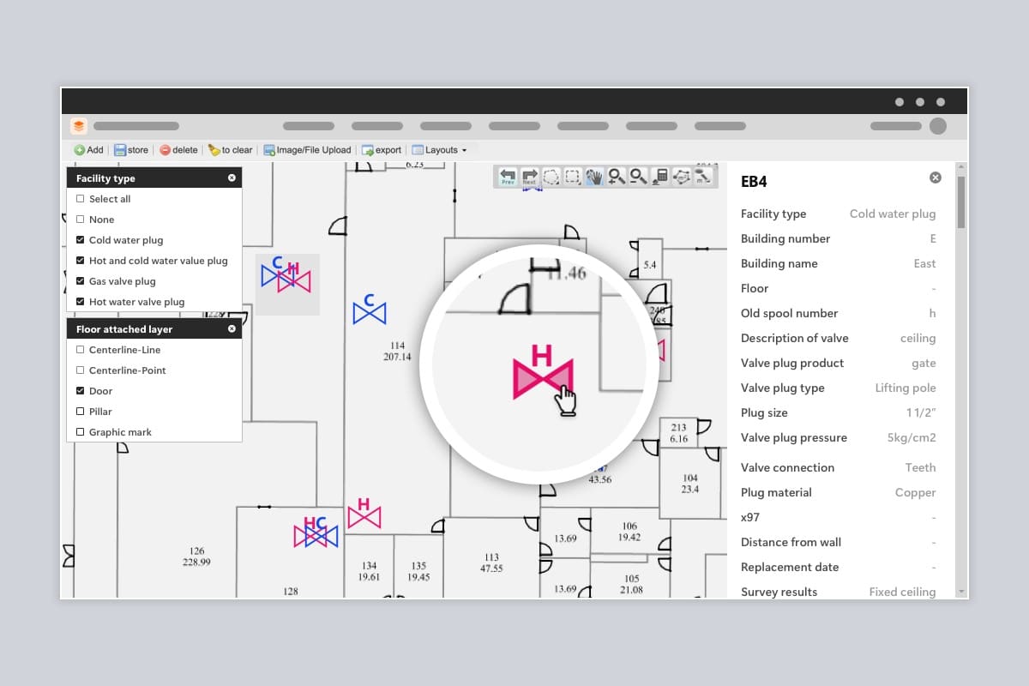Click the 'Cold water plug' facility type value
Screen dimensions: 1029x686
coord(893,214)
